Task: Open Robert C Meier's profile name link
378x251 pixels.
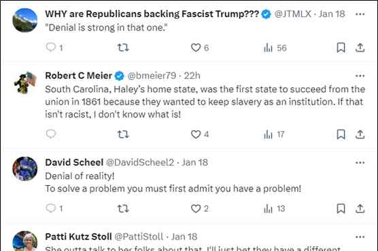Action: click(x=78, y=76)
